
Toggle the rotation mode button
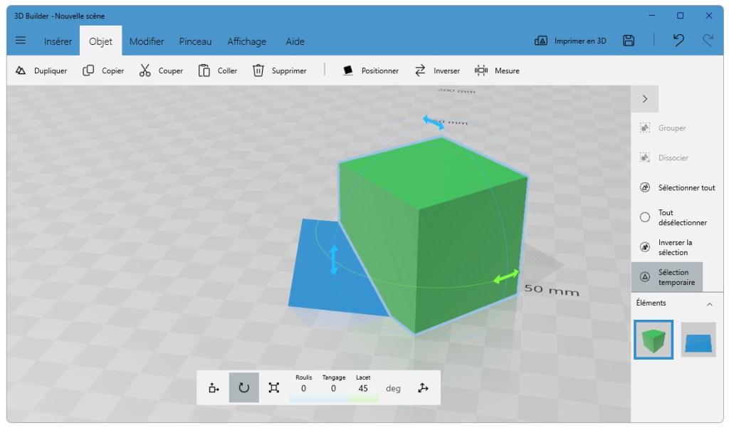tap(243, 387)
